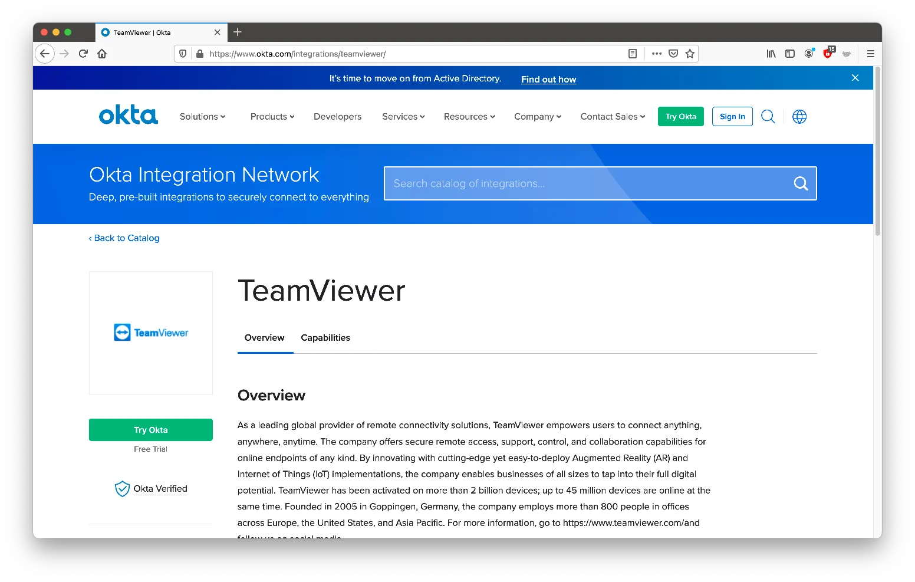Click the green Try Okta header button

click(x=681, y=117)
